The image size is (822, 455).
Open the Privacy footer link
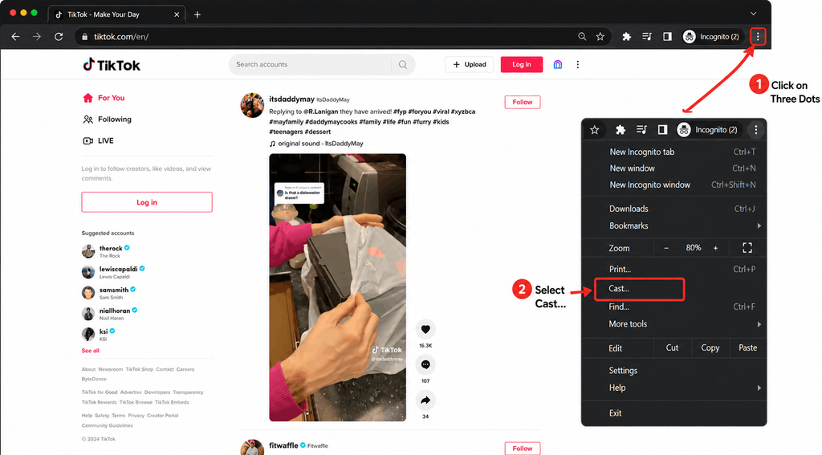click(x=136, y=416)
